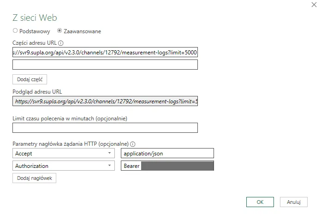The height and width of the screenshot is (220, 321).
Task: Click the 'Z sieci Web' dialog title
Action: (x=35, y=18)
